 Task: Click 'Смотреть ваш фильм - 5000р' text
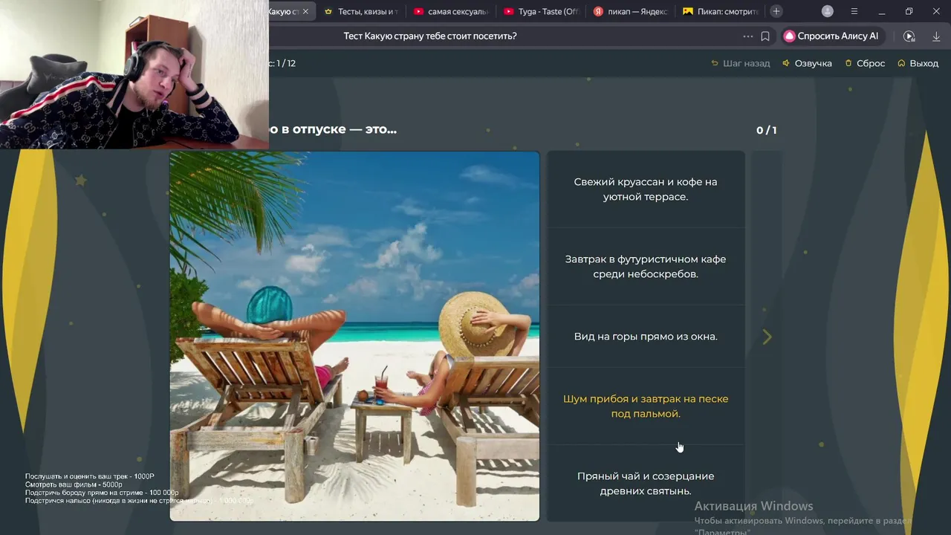click(x=74, y=484)
